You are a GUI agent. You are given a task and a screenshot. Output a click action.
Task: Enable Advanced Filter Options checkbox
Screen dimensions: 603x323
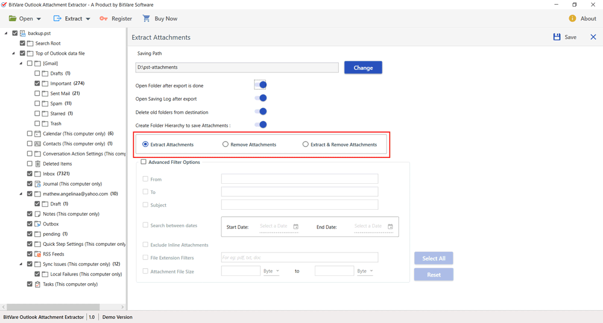[x=144, y=162]
